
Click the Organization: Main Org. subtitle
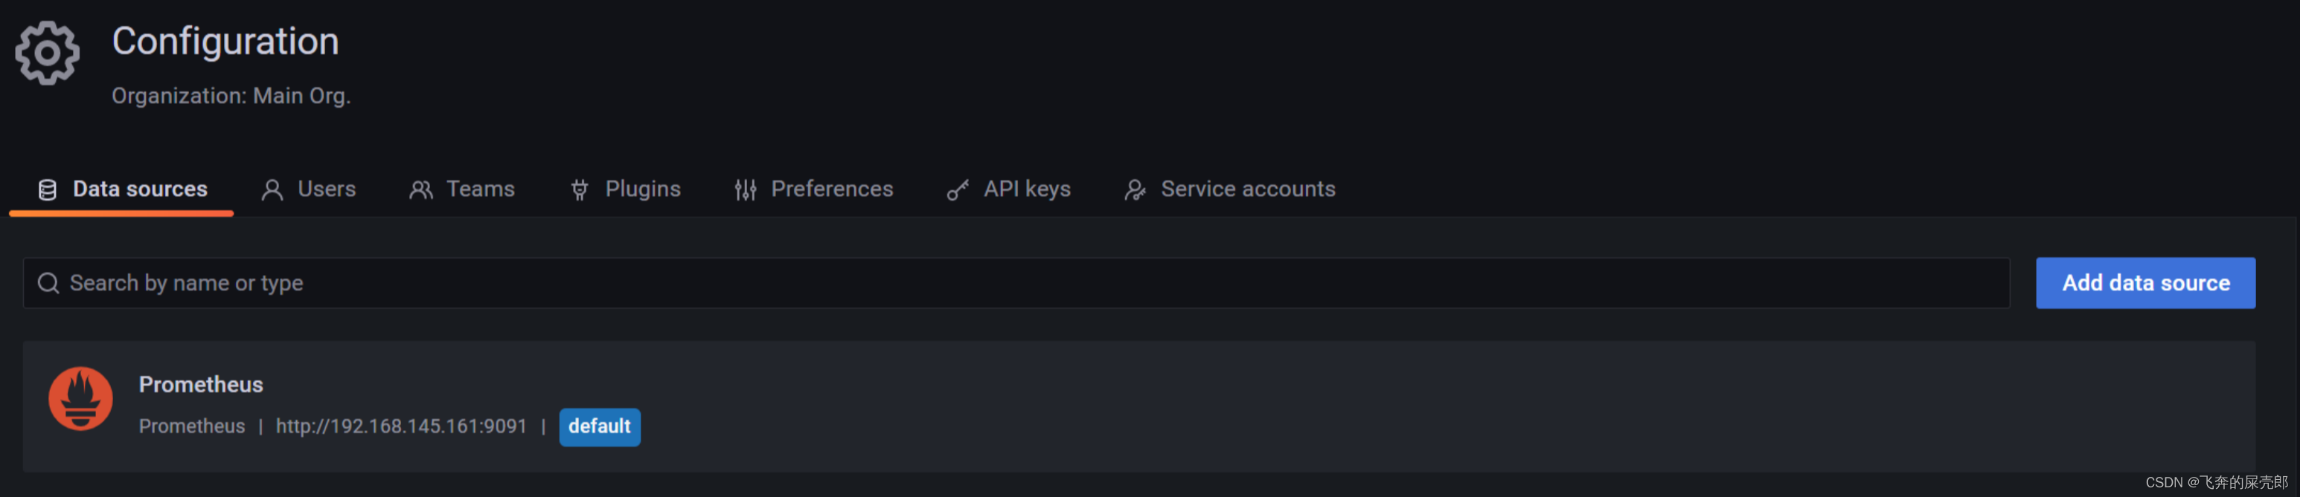tap(231, 96)
